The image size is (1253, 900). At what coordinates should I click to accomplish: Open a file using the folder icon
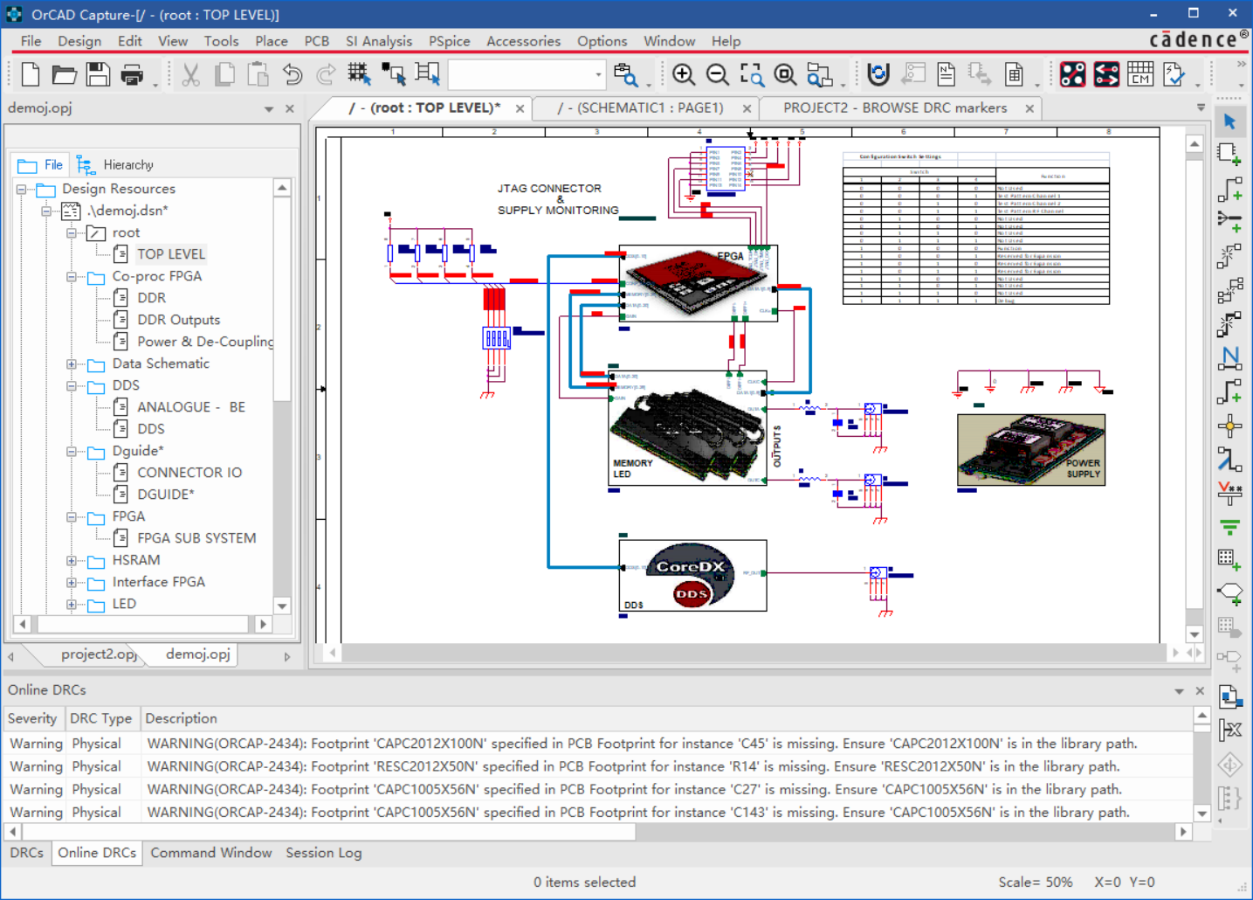pos(64,74)
